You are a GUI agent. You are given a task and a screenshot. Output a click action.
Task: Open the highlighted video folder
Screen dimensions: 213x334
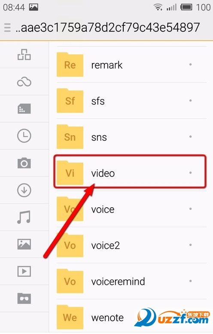130,172
